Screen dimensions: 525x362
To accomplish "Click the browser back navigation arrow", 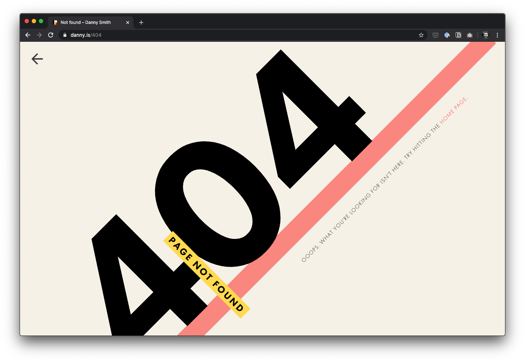I will [28, 35].
